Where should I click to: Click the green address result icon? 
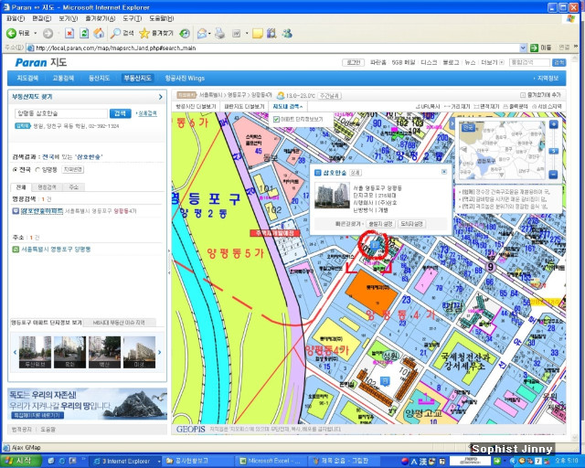pos(16,250)
